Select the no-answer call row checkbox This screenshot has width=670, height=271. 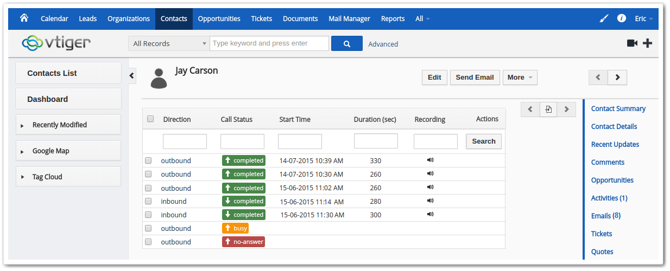148,242
